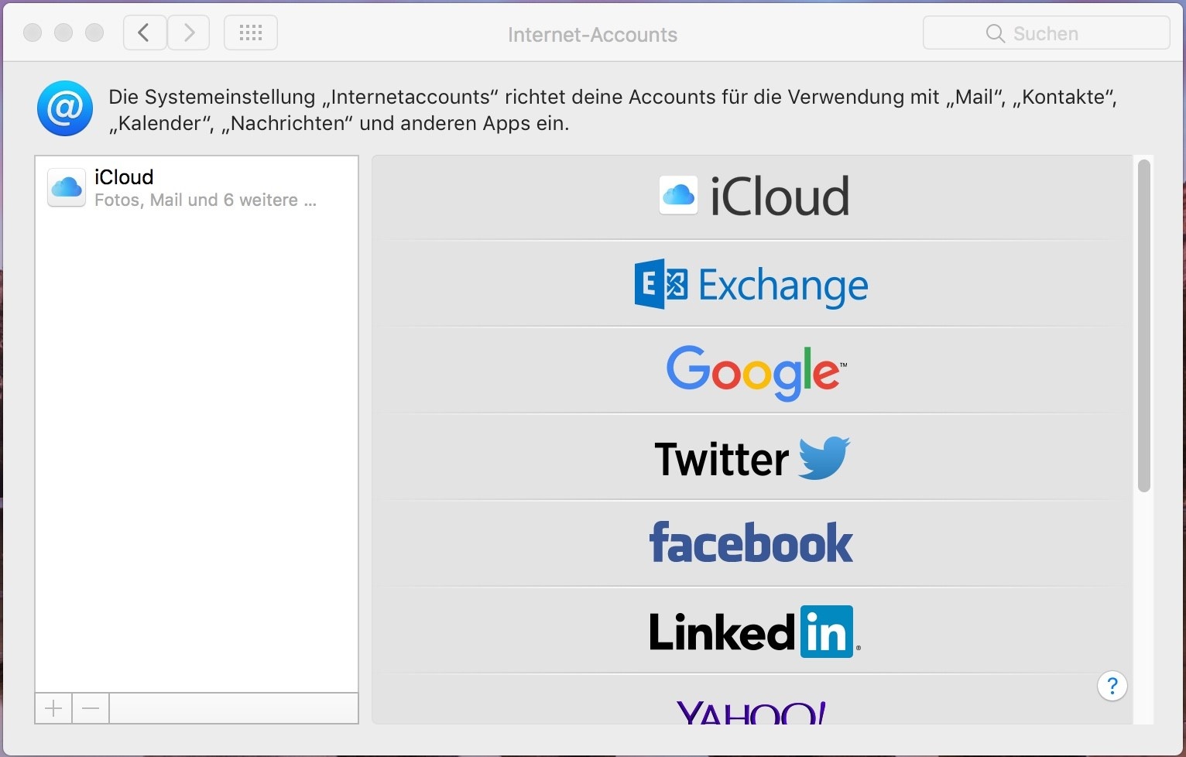Image resolution: width=1186 pixels, height=757 pixels.
Task: Choose Google as account type
Action: click(x=752, y=371)
